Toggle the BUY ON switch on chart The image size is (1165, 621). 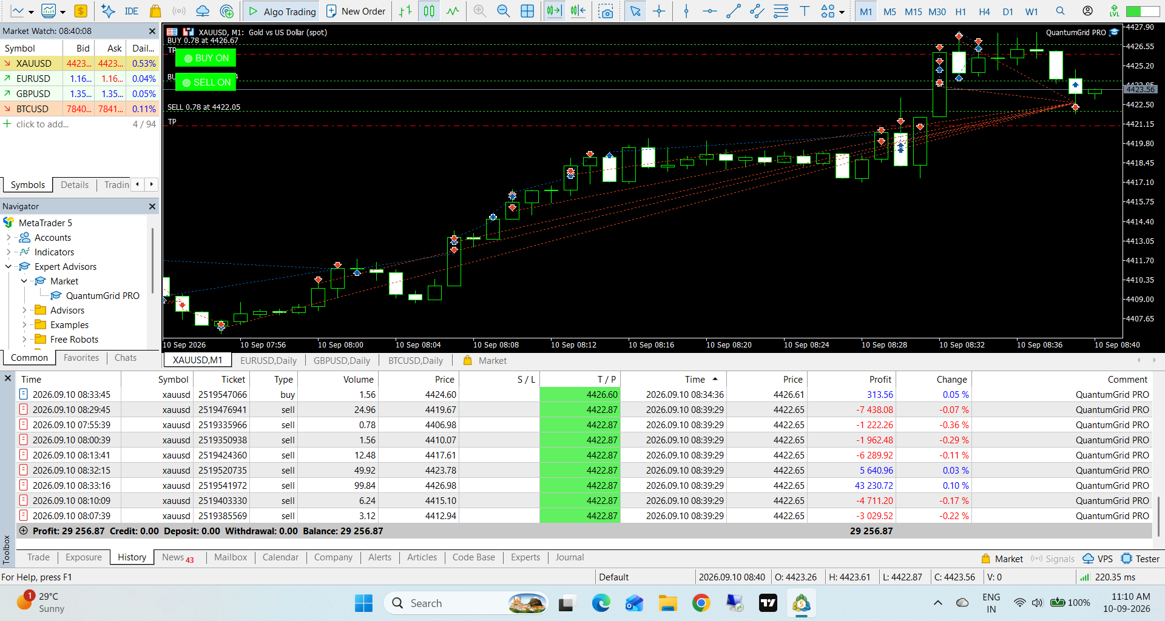tap(206, 58)
